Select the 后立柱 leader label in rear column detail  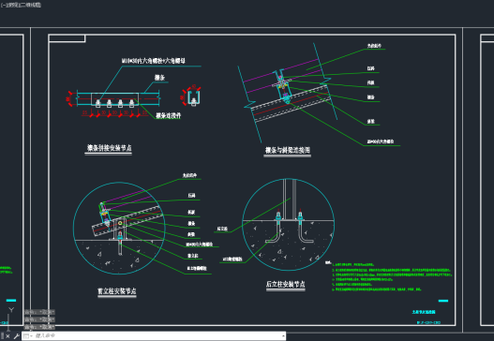click(222, 229)
